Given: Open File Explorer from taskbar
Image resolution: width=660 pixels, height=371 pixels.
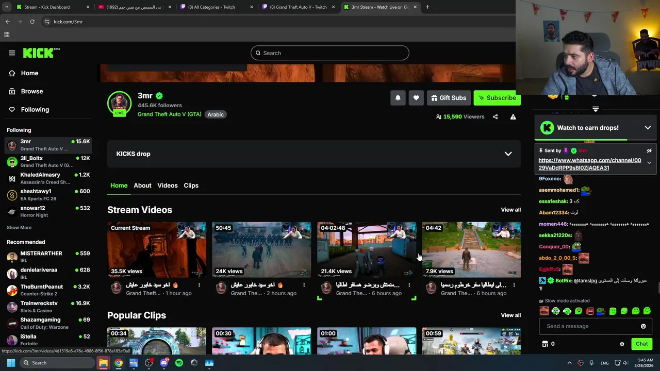Looking at the screenshot, I should (103, 363).
